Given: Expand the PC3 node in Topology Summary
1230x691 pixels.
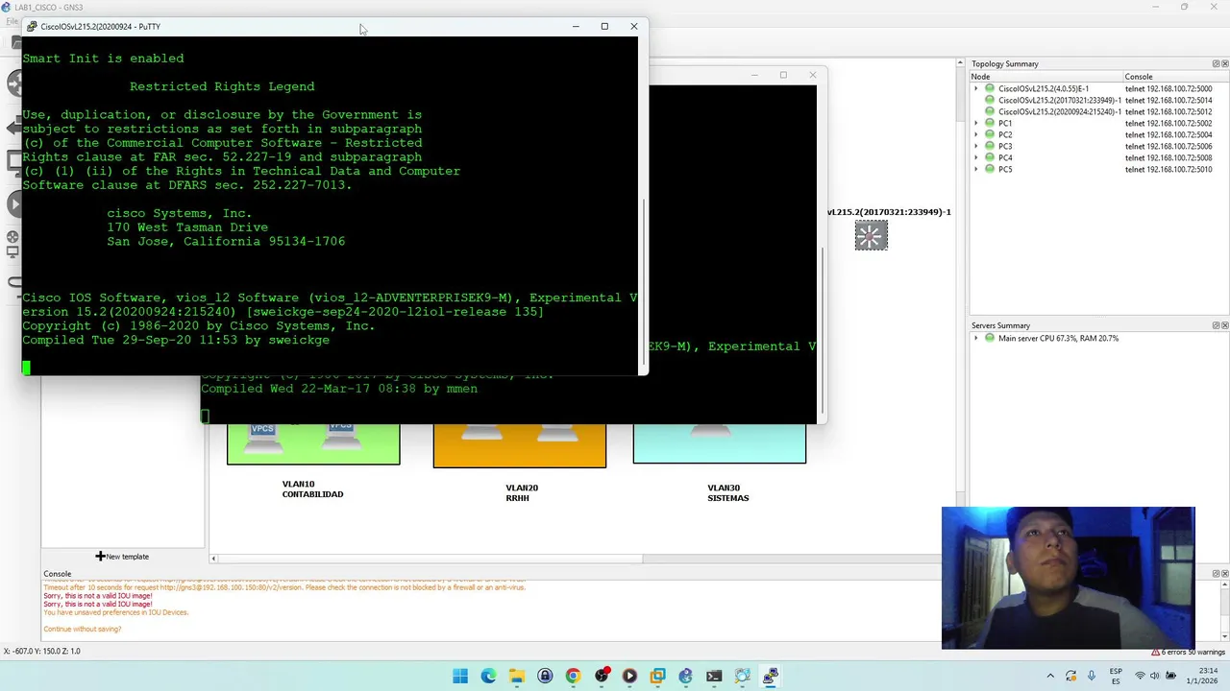Looking at the screenshot, I should [976, 146].
